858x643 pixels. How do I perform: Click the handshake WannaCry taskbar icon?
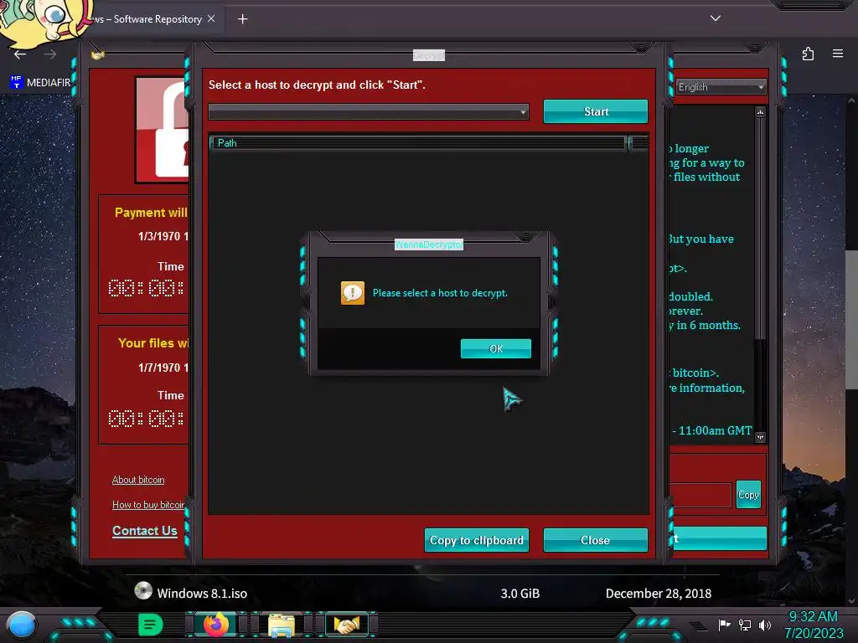(x=348, y=625)
